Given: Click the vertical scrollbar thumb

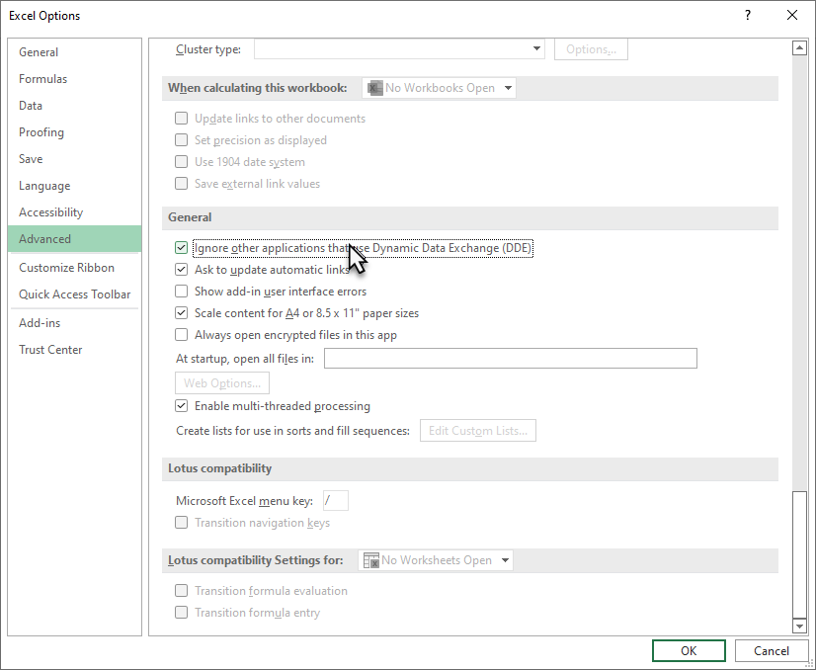Looking at the screenshot, I should click(799, 554).
